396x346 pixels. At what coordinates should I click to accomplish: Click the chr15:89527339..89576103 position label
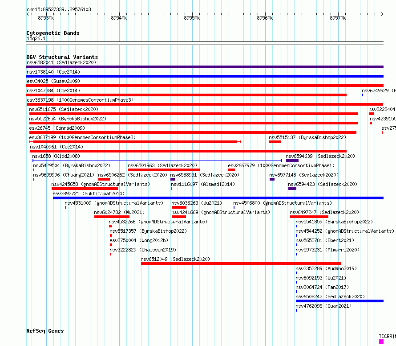pyautogui.click(x=59, y=10)
